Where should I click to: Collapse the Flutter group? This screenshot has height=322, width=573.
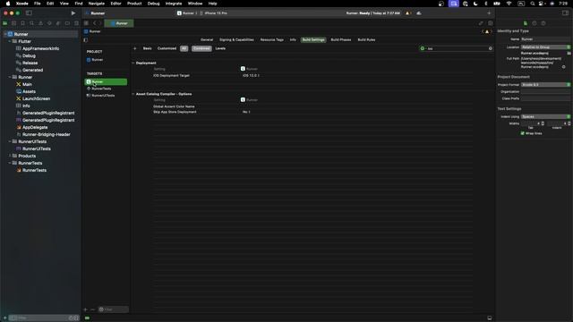(10, 41)
